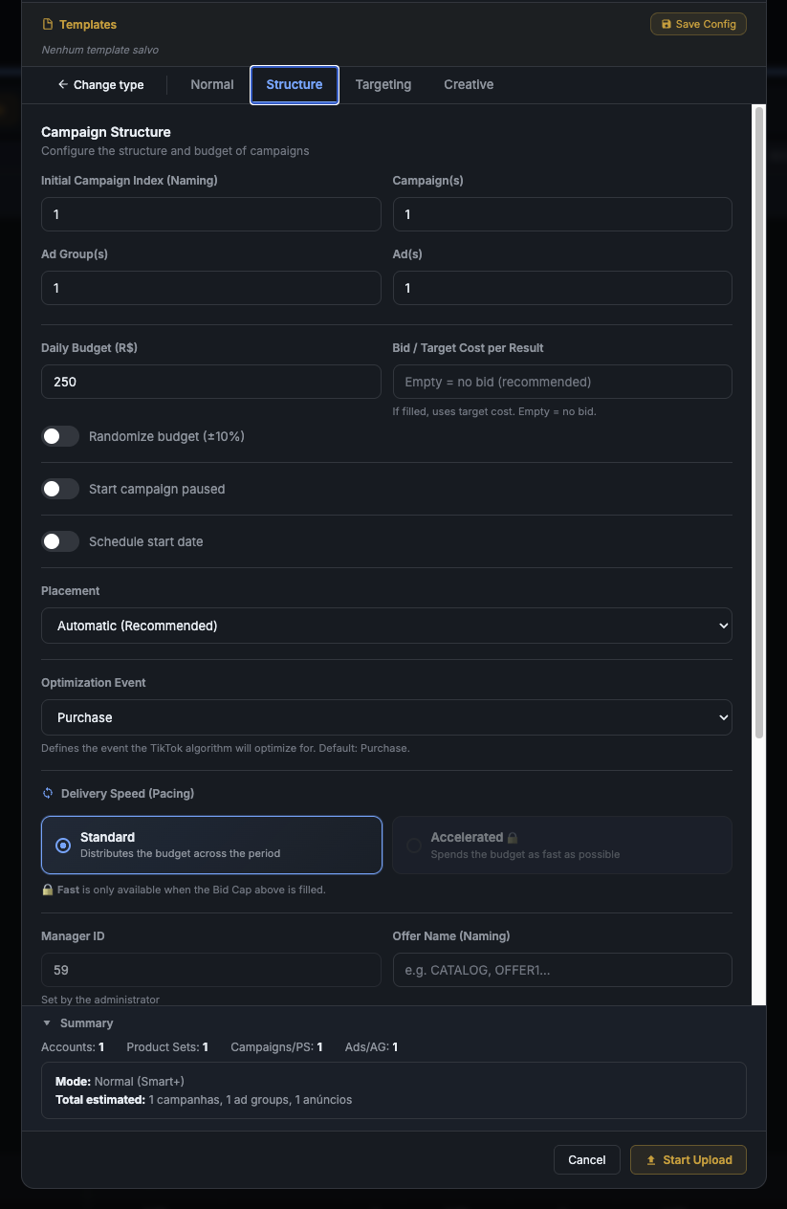Turn on Start campaign paused switch

click(x=60, y=489)
